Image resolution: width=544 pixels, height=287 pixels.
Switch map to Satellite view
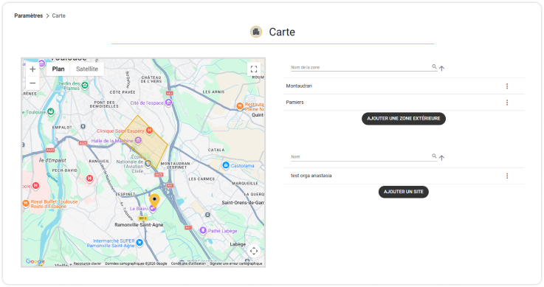pos(87,69)
